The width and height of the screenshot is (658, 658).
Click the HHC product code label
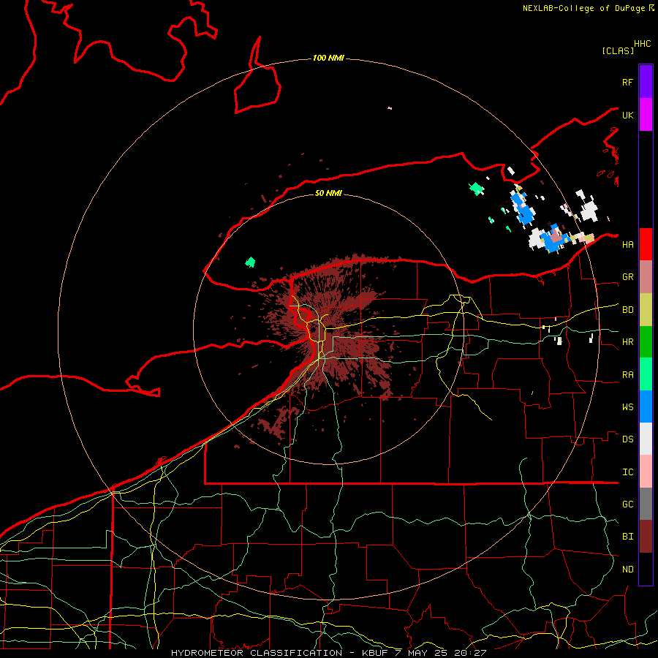(x=642, y=44)
